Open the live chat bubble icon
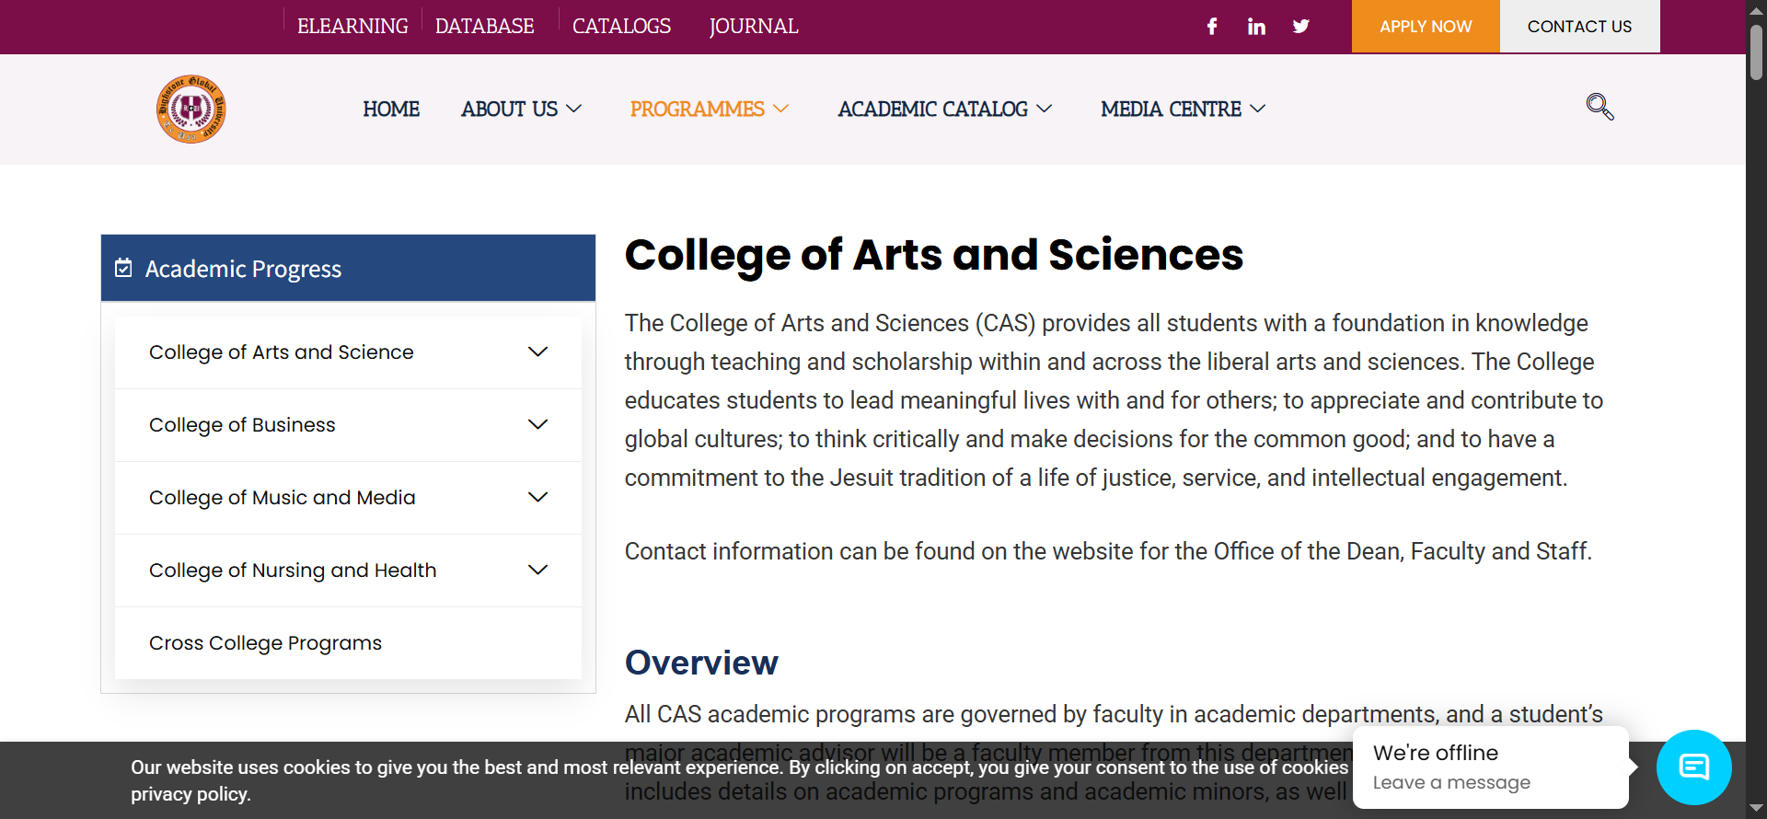This screenshot has height=819, width=1767. click(x=1693, y=767)
